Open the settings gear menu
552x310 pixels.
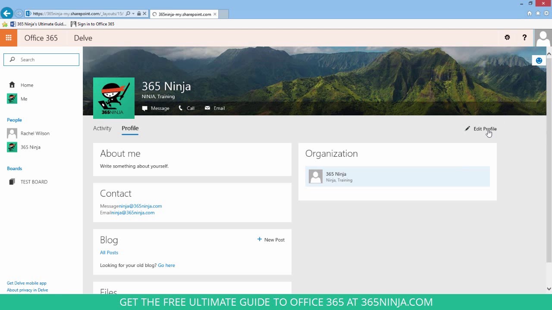click(x=507, y=38)
